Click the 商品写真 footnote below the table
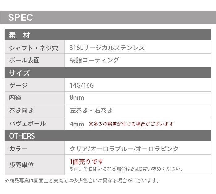Image resolution: width=216 pixels, height=194 pixels. click(x=82, y=181)
